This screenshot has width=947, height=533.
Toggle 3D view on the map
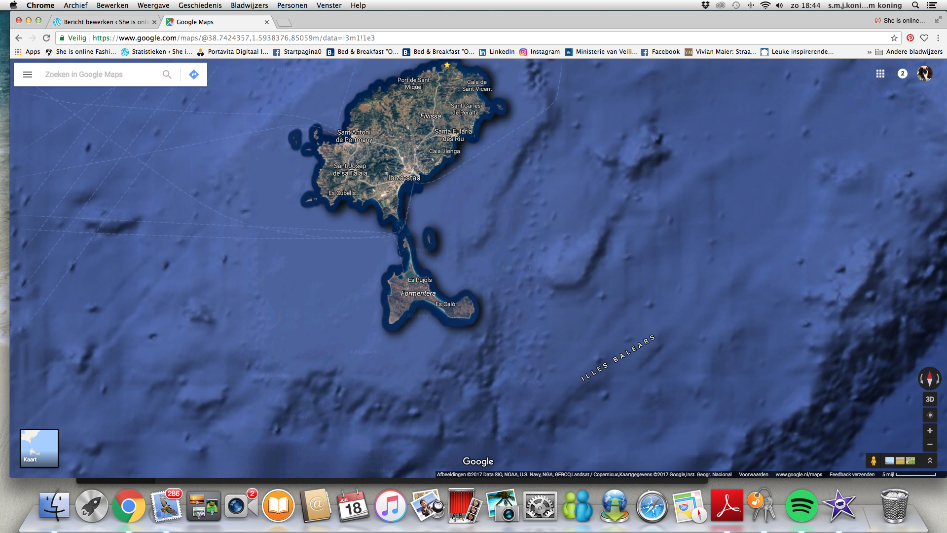(930, 399)
